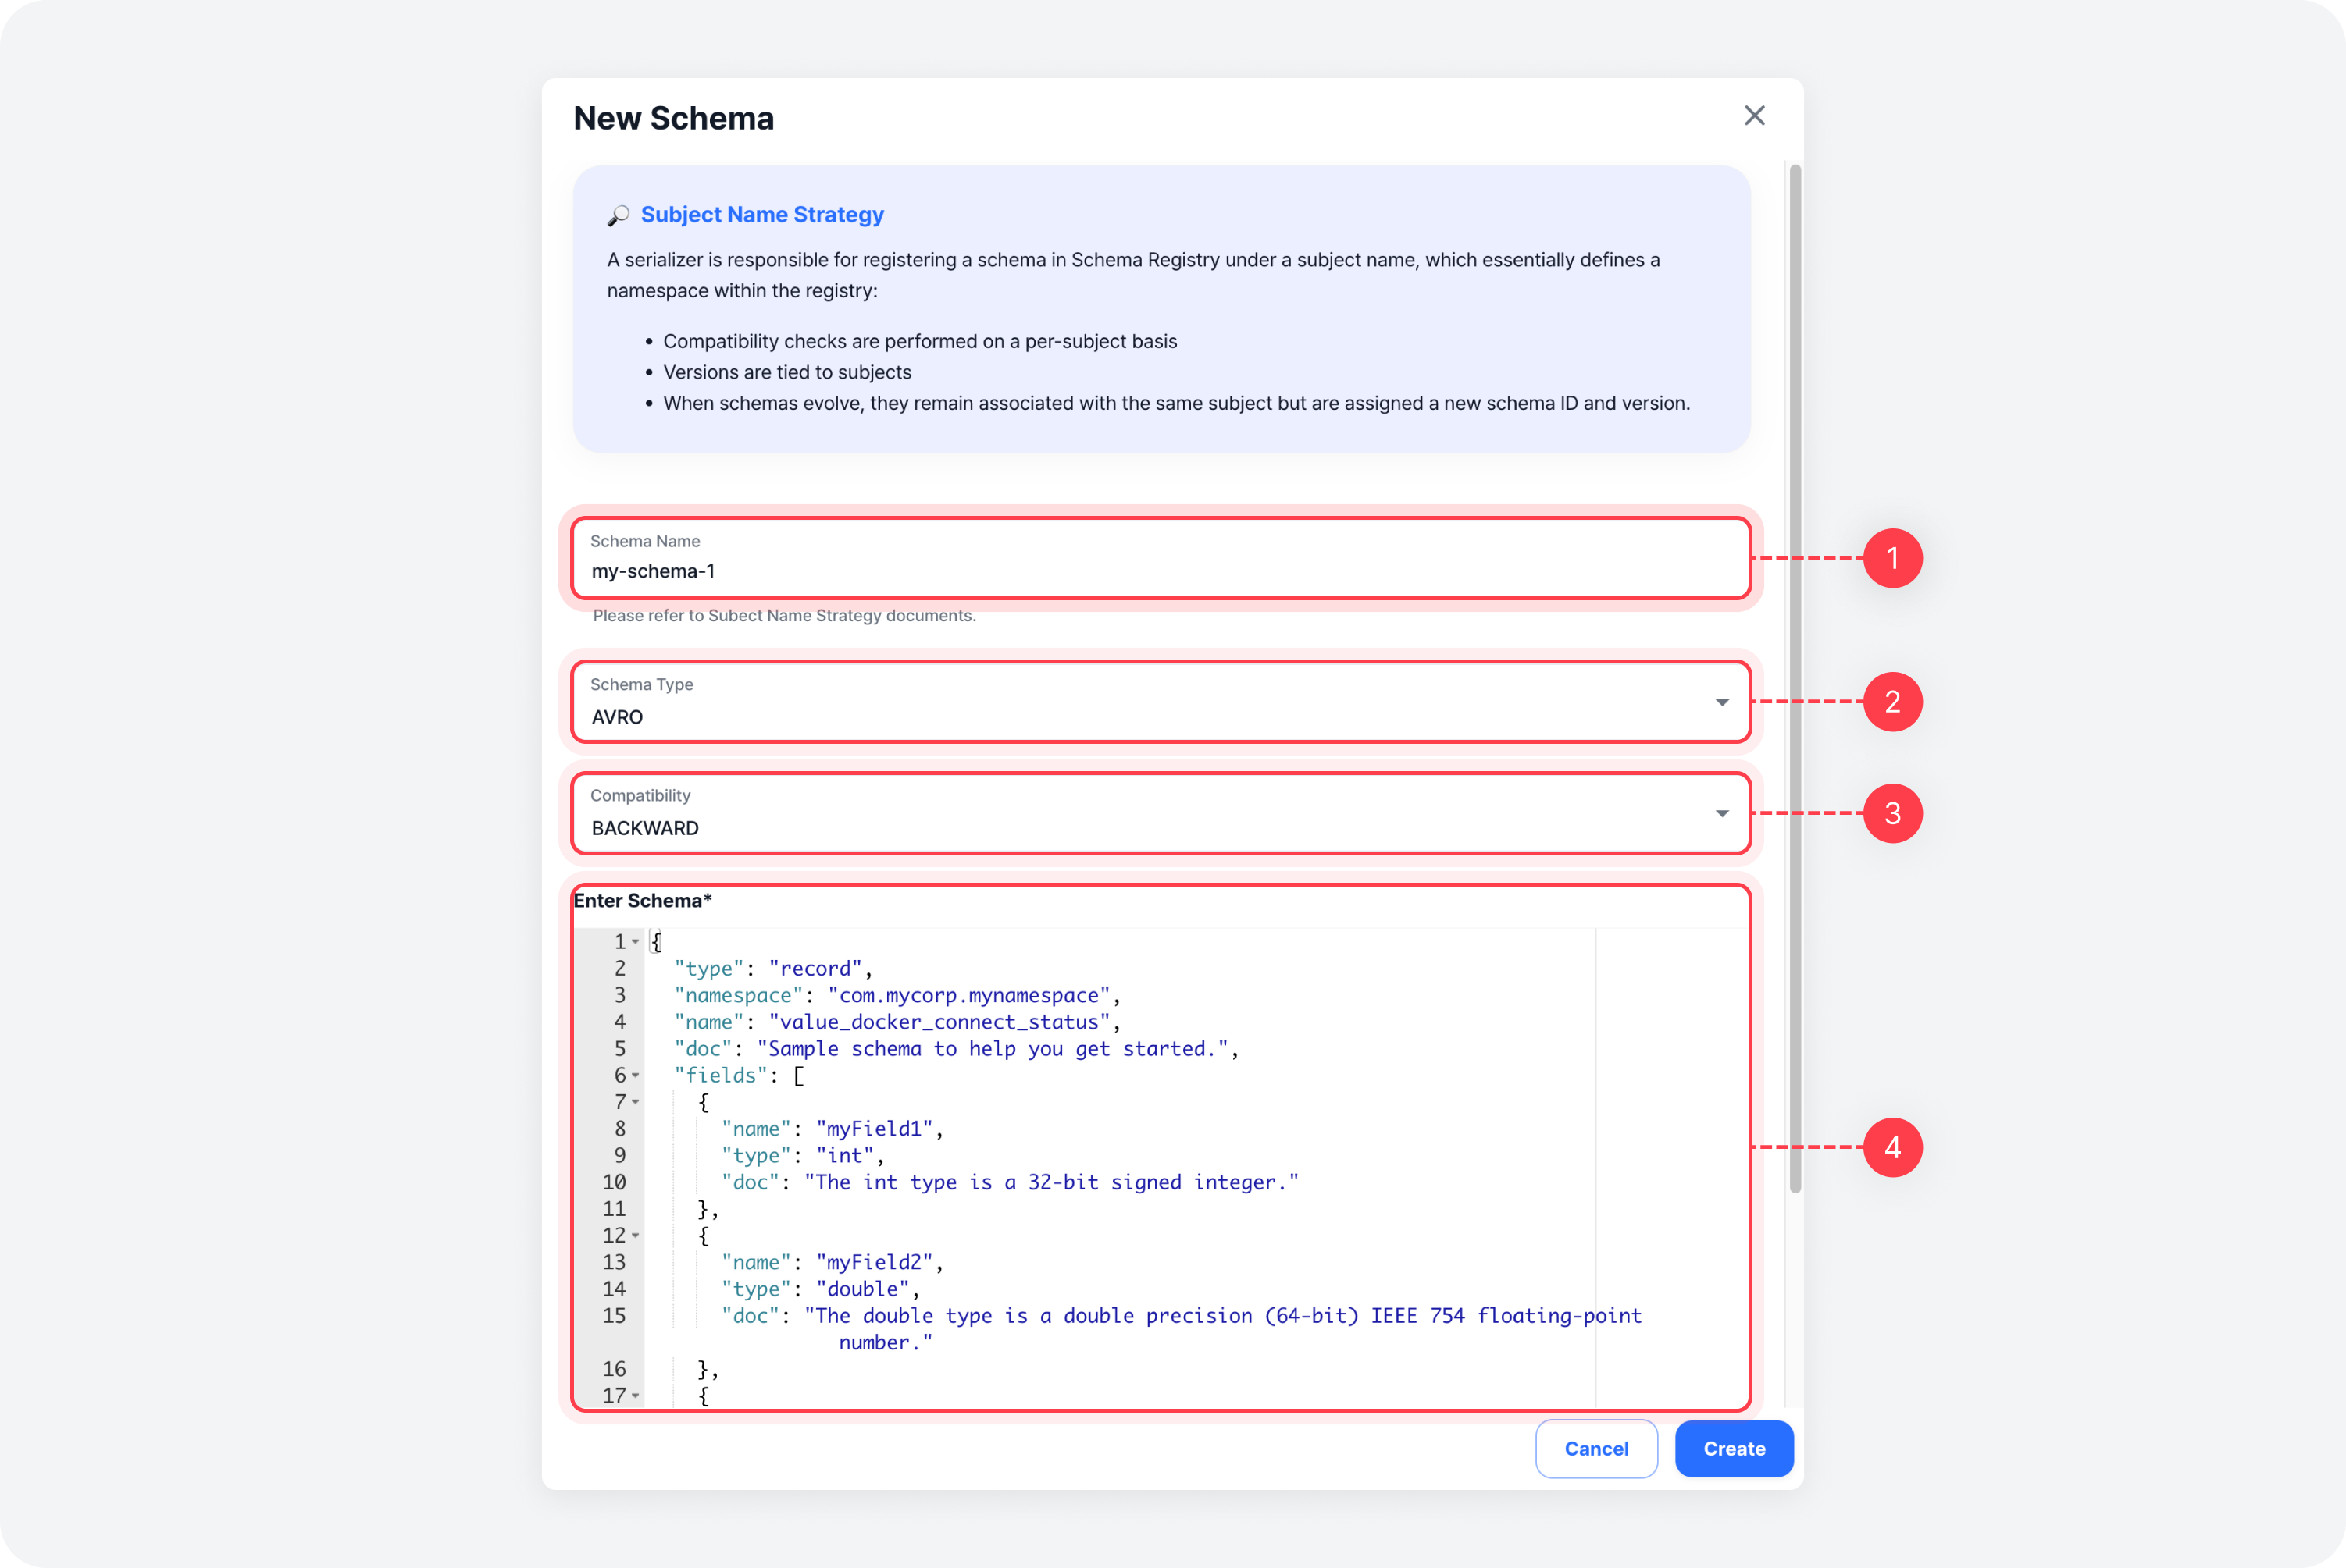Click the dialog vertical scrollbar
This screenshot has height=1568, width=2346.
[x=1795, y=680]
